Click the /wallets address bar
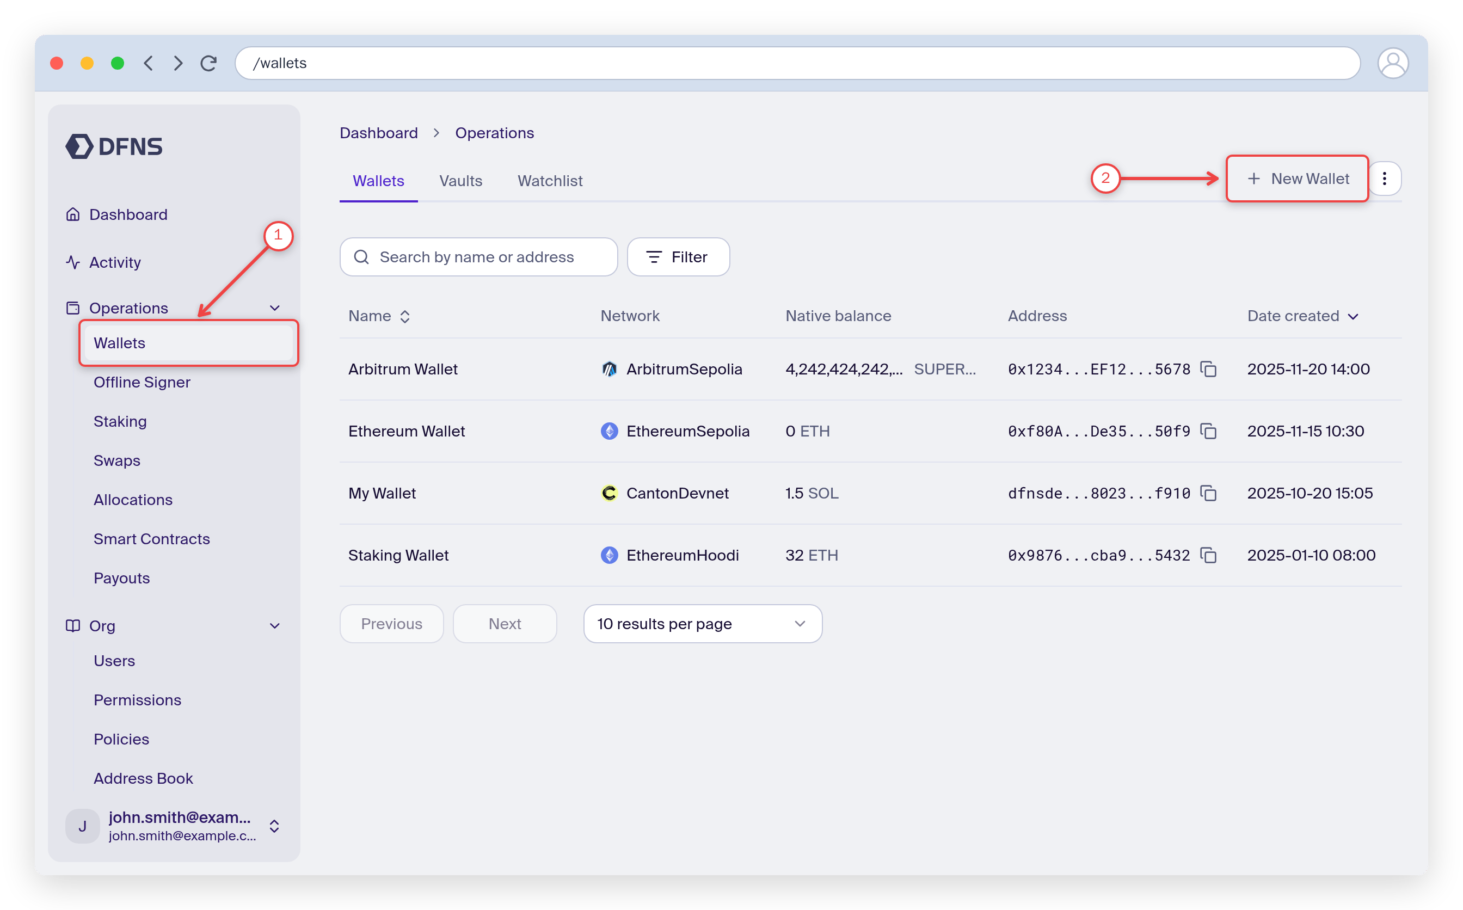Image resolution: width=1463 pixels, height=910 pixels. click(x=797, y=63)
